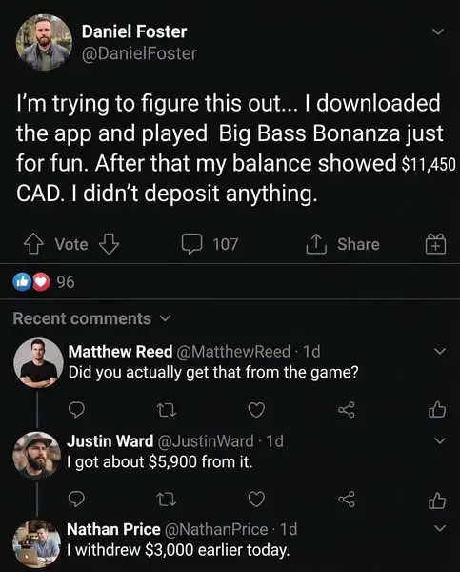The width and height of the screenshot is (460, 572).
Task: Like Justin Ward's comment with heart
Action: [256, 500]
